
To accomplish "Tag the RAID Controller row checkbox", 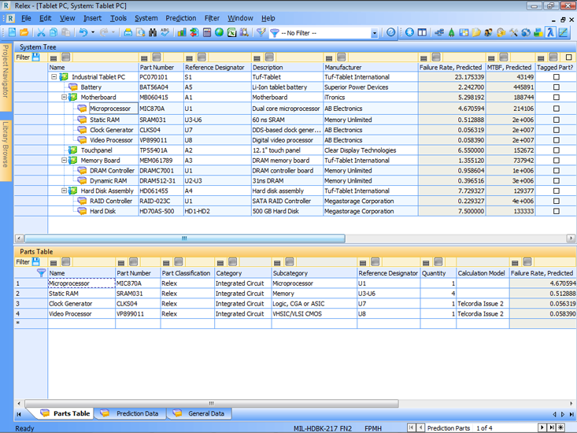I will 557,201.
